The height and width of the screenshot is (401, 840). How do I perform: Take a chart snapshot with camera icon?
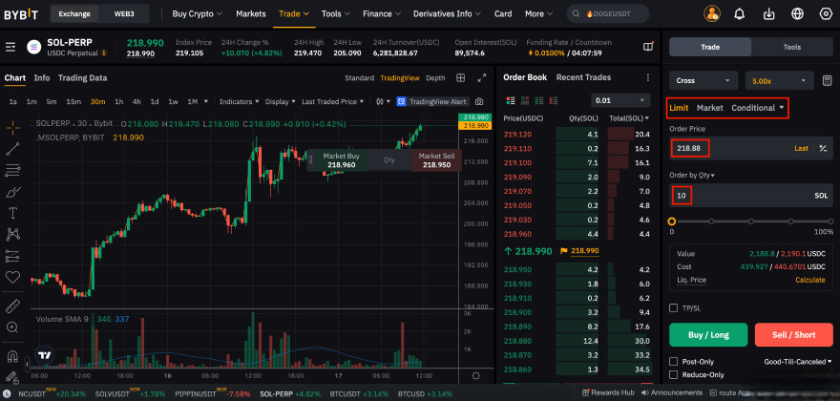tap(479, 101)
